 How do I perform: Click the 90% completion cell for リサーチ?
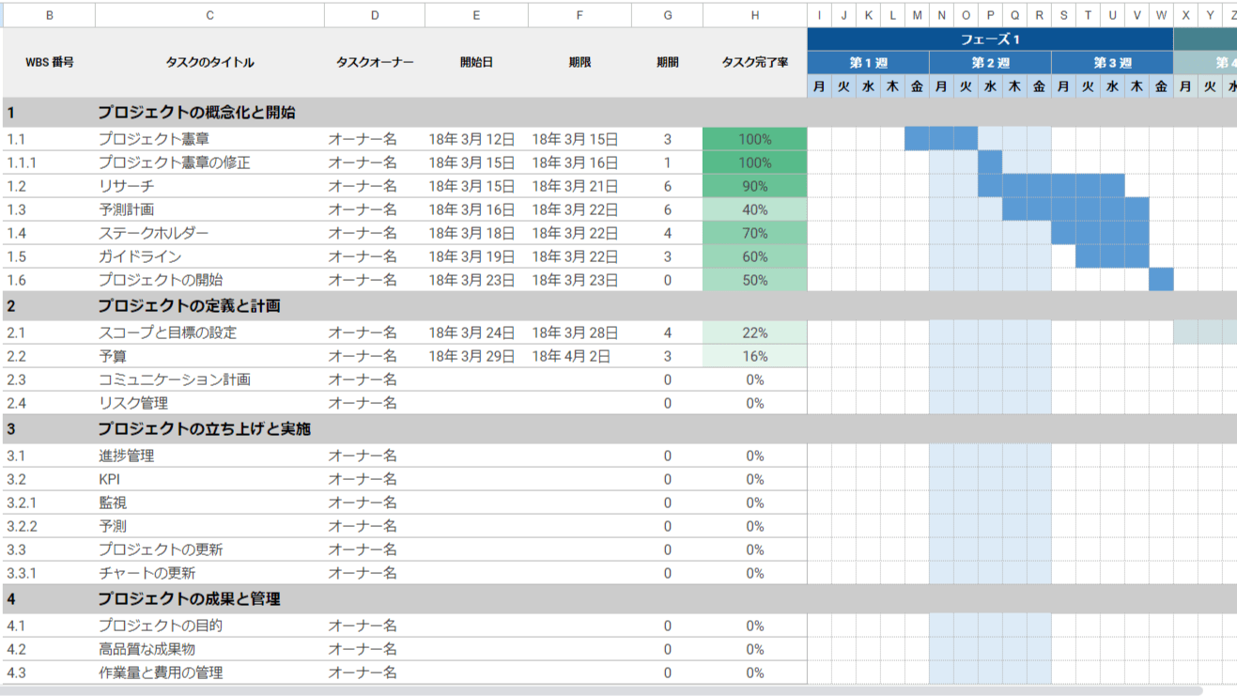pos(754,186)
